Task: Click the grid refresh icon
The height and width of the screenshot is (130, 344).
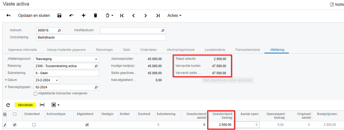Action: pyautogui.click(x=8, y=105)
